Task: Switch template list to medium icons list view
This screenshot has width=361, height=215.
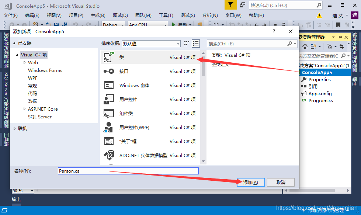Action: [x=196, y=44]
